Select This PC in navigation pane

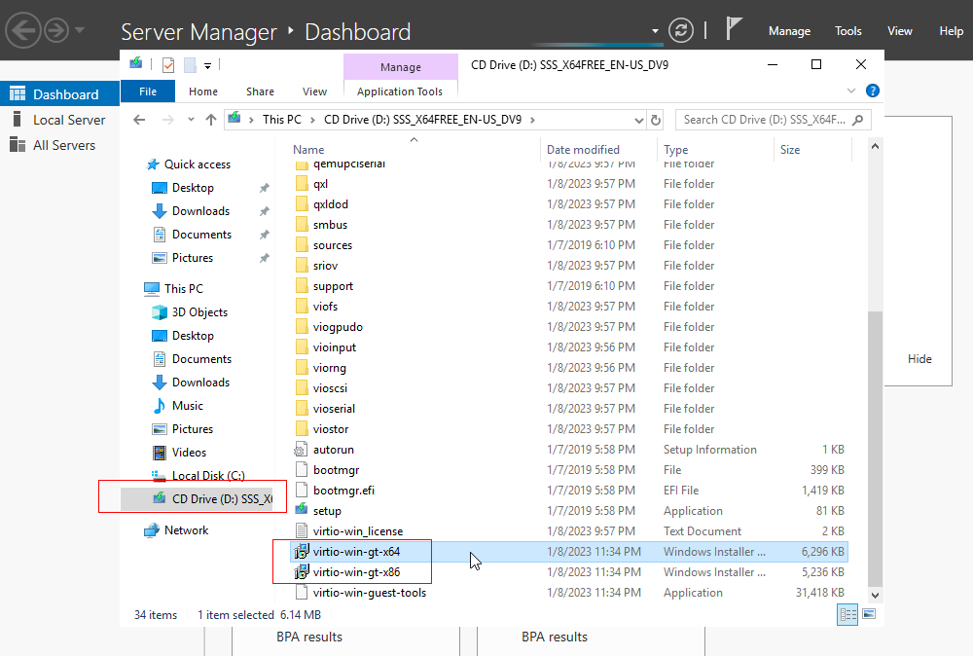tap(183, 289)
